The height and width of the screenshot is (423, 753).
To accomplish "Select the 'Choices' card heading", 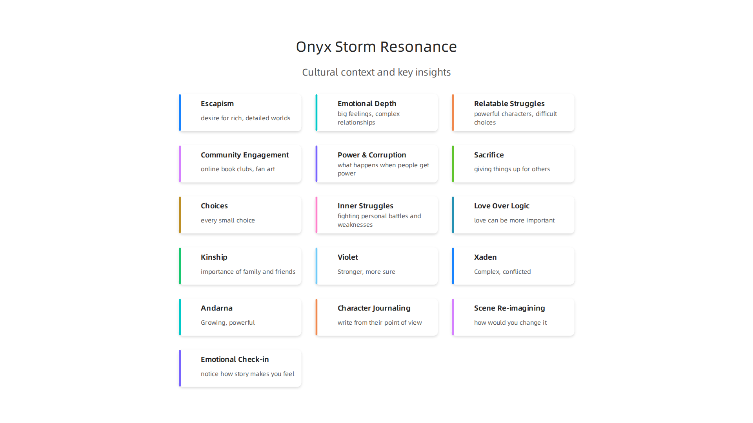I will 214,206.
